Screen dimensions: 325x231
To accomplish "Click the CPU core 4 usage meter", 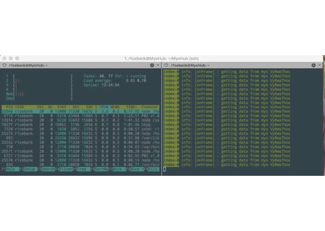I will click(x=39, y=89).
